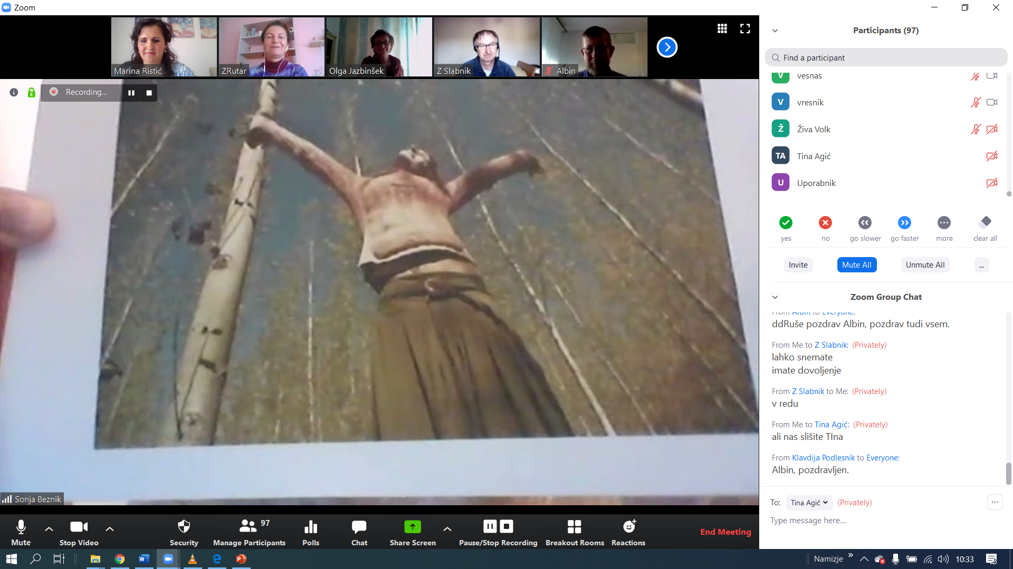Click End Meeting
This screenshot has height=569, width=1013.
pos(725,532)
